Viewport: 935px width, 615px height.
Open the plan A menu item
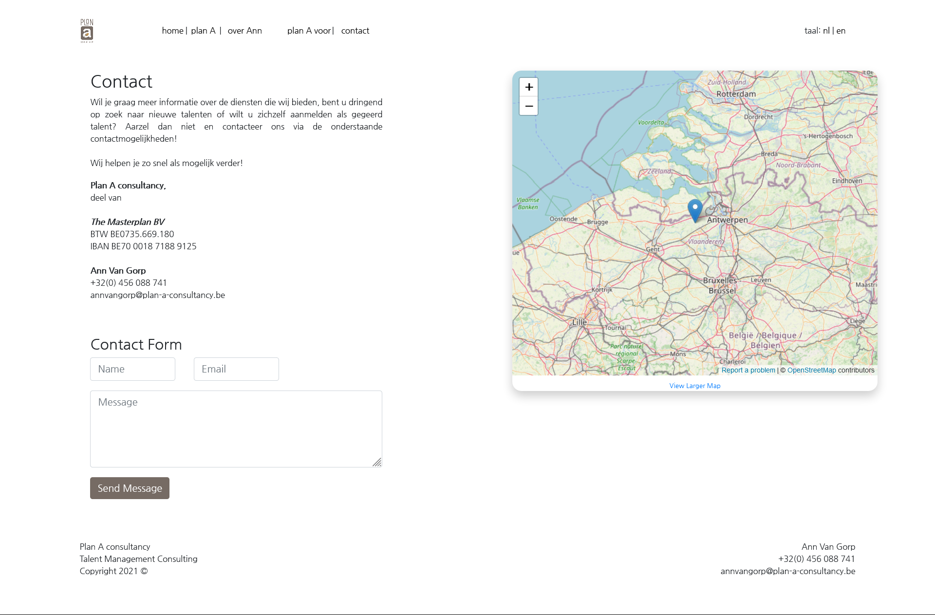(x=203, y=31)
